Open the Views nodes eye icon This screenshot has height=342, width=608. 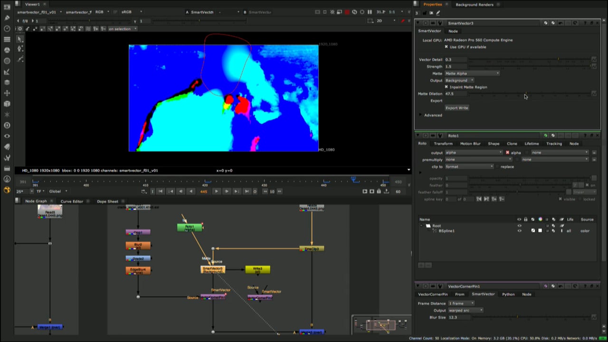point(7,136)
